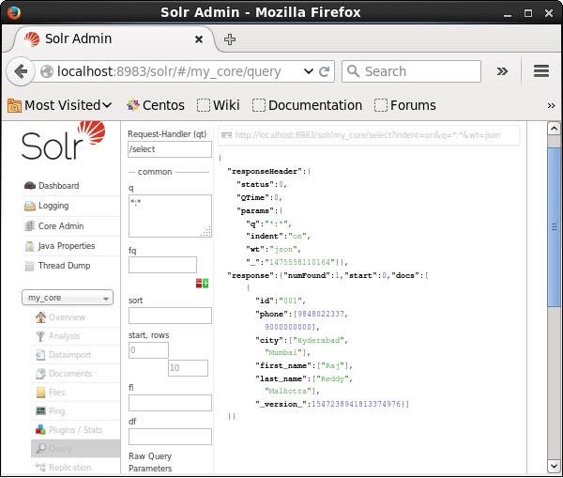The image size is (563, 478).
Task: Open the Most Visited bookmarks dropdown
Action: tap(60, 105)
